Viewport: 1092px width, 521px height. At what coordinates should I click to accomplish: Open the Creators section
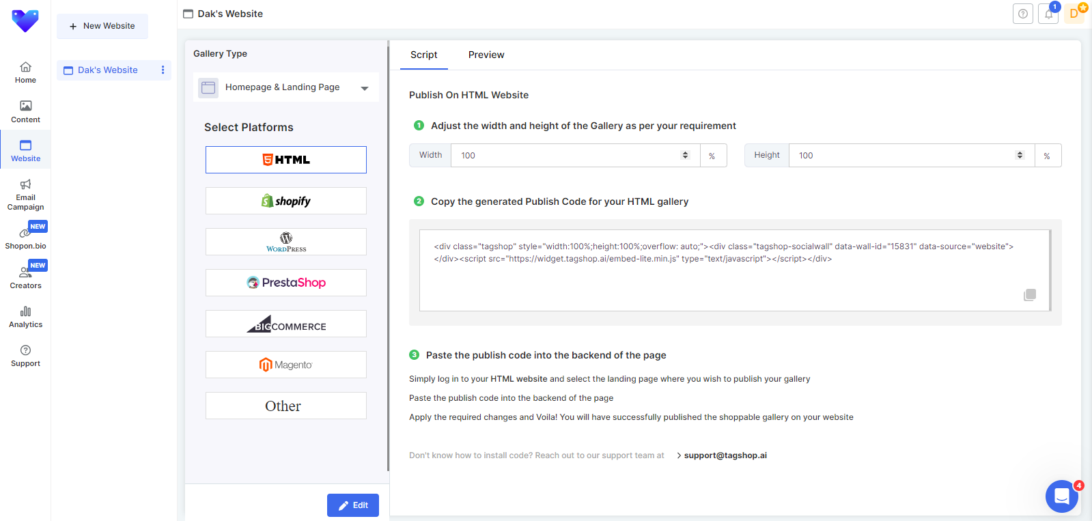(25, 277)
